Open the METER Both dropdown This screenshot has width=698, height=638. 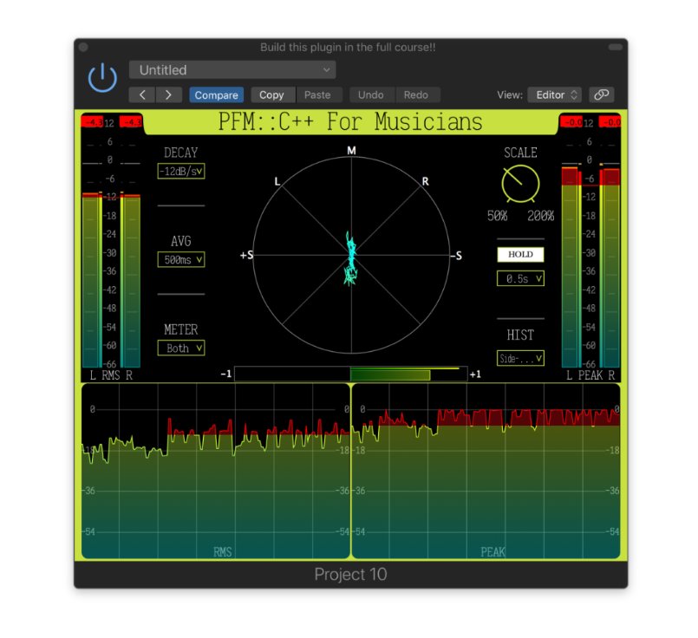[181, 348]
